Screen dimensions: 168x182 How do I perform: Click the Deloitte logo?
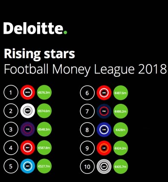tap(35, 28)
